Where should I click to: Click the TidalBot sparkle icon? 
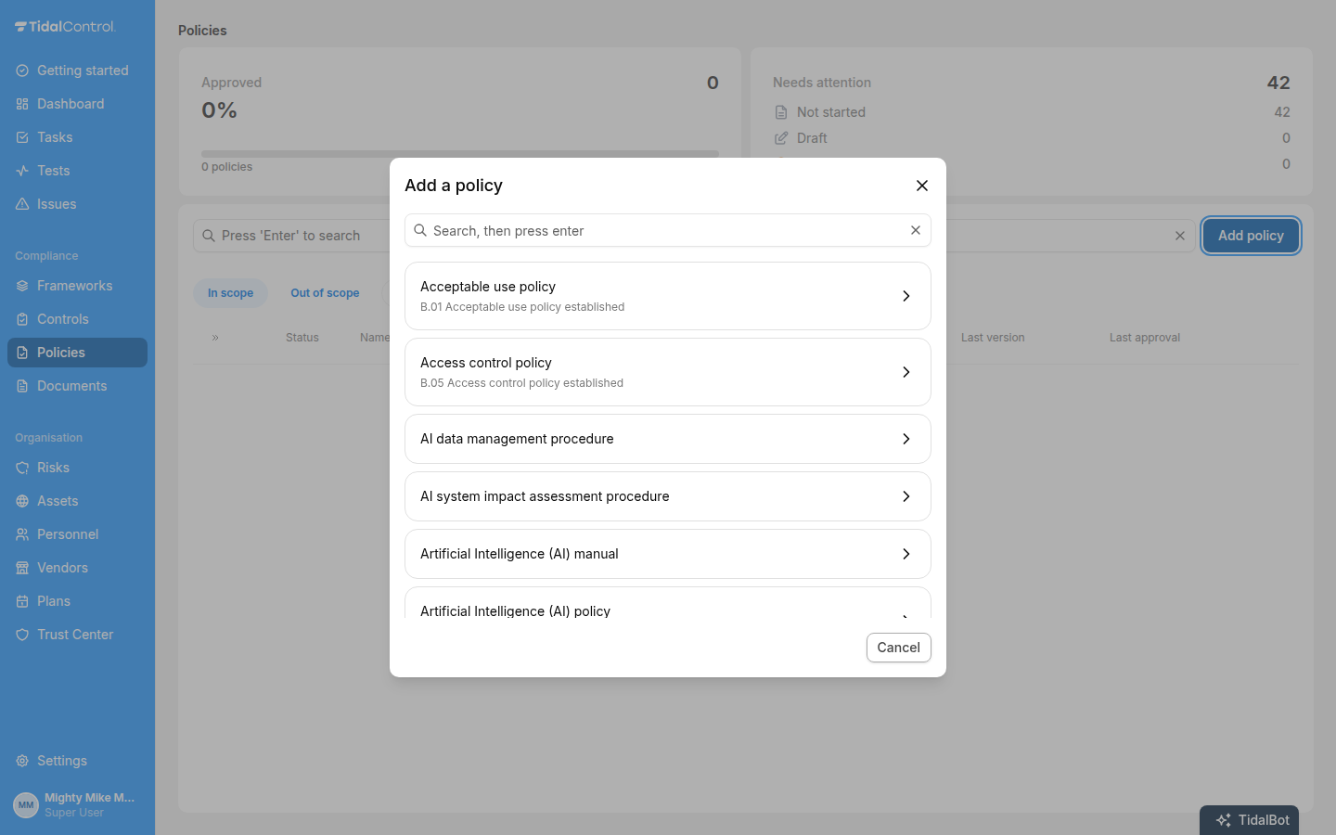(x=1224, y=820)
